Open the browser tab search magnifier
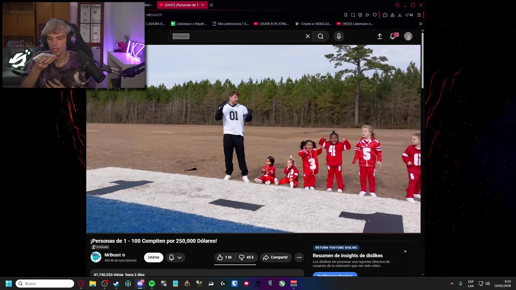 397,5
